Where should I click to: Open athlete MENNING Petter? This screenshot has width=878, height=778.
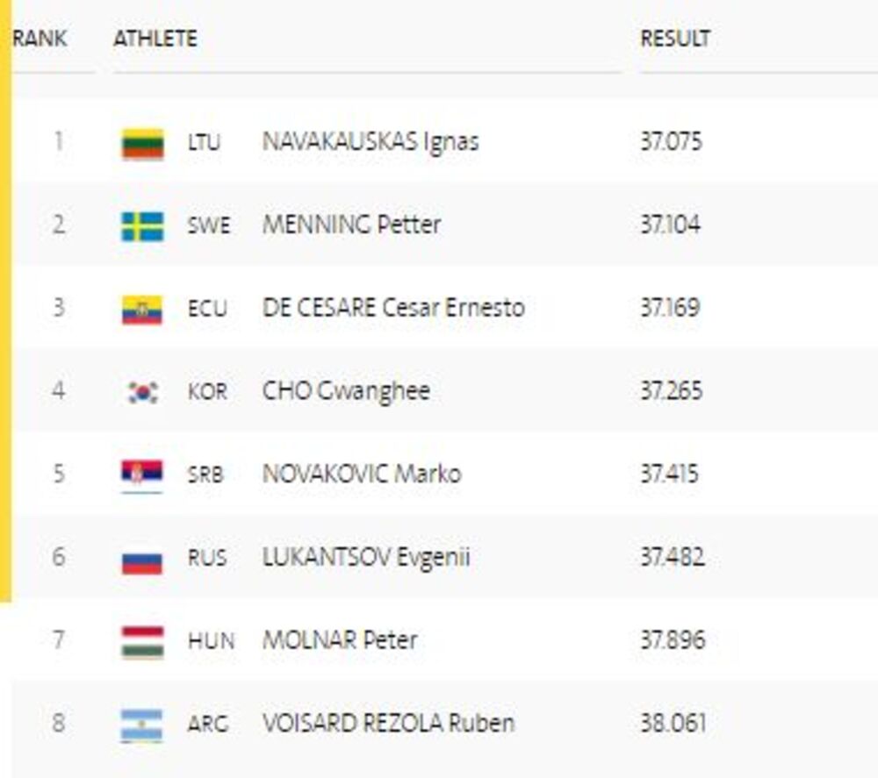(351, 225)
